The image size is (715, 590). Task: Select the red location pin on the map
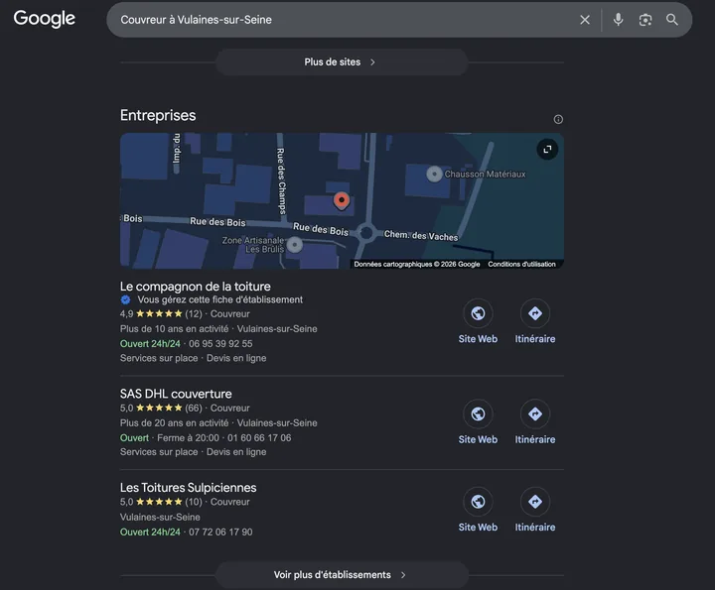tap(341, 200)
